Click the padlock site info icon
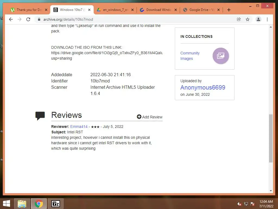The width and height of the screenshot is (278, 209). (39, 19)
